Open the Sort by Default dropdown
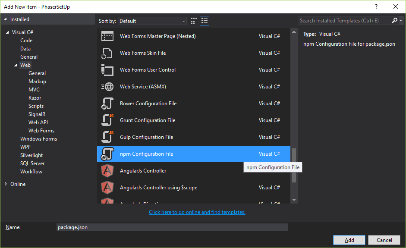 click(x=152, y=21)
